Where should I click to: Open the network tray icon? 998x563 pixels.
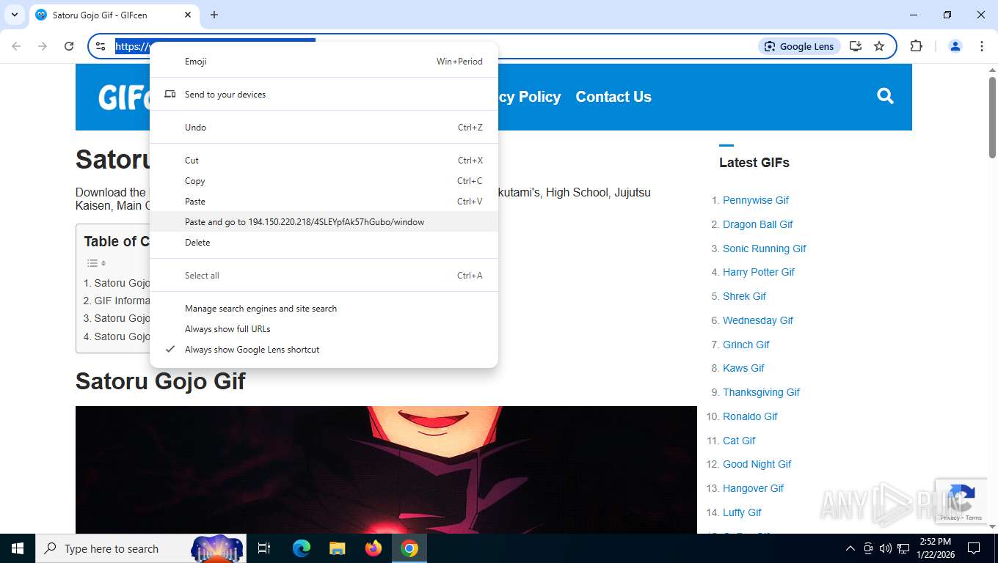904,548
